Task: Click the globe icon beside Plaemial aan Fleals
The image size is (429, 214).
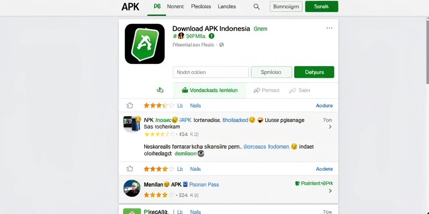Action: click(x=222, y=45)
